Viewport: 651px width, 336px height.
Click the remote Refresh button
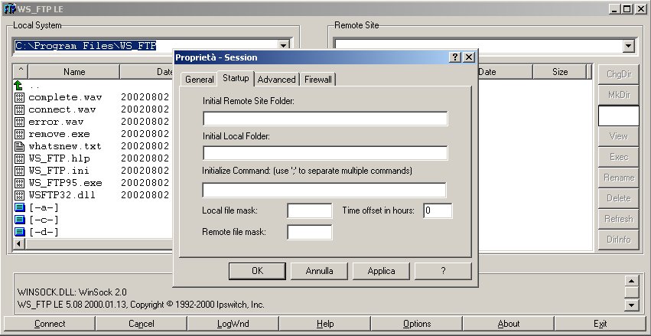pyautogui.click(x=619, y=219)
